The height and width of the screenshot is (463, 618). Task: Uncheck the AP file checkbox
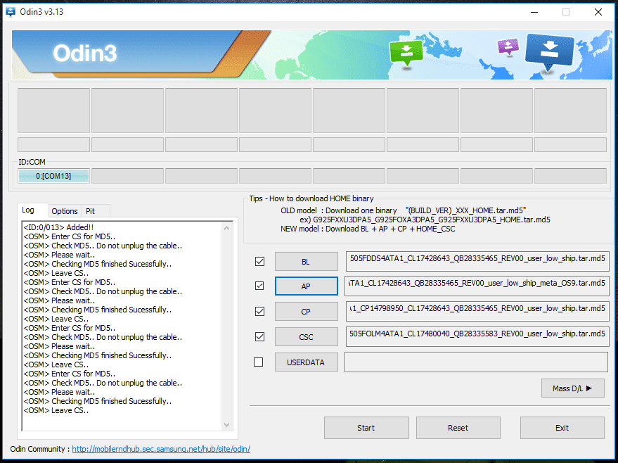tap(259, 286)
